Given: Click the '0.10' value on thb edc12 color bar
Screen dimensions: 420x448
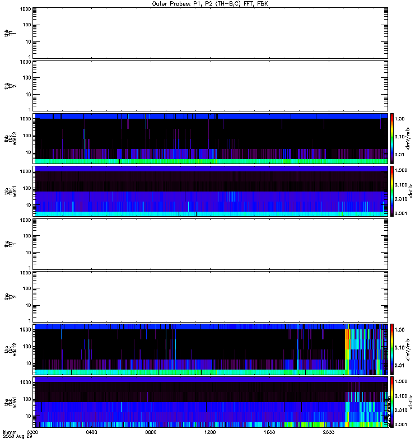Looking at the screenshot, I should (x=399, y=137).
